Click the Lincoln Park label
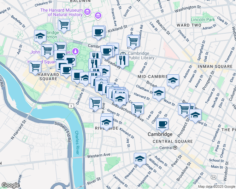 203,20
